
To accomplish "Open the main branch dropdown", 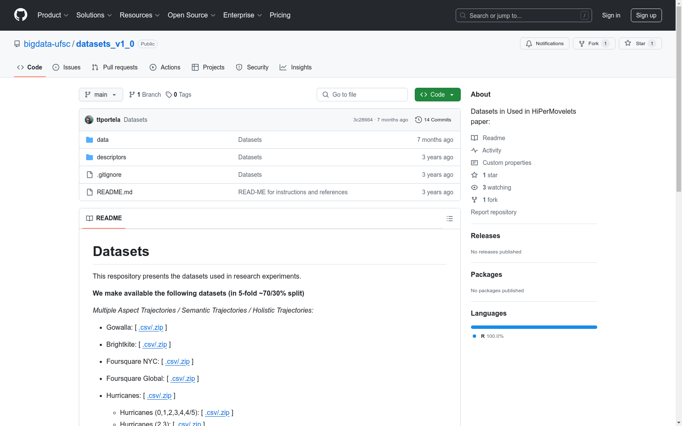I will click(x=101, y=95).
